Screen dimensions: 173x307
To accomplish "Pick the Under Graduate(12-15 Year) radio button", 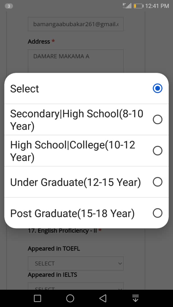I will point(158,182).
